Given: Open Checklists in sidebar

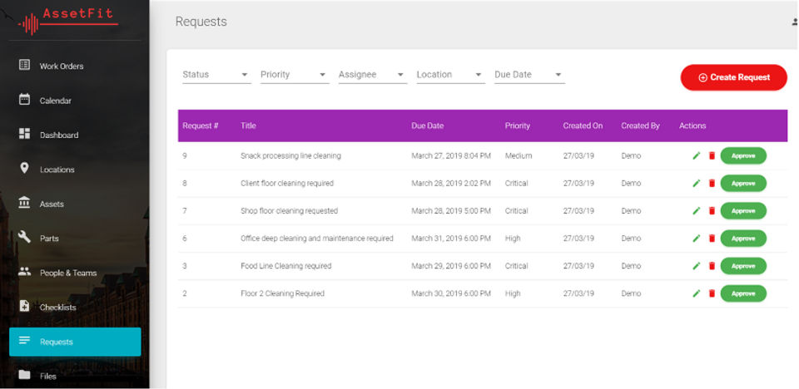Looking at the screenshot, I should pos(75,308).
